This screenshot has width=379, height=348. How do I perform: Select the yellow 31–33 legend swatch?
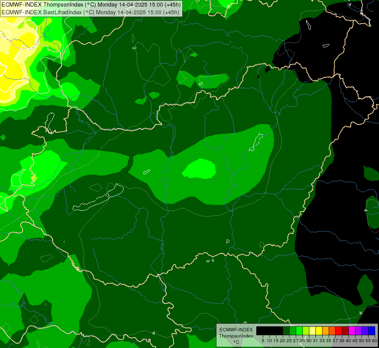[x=319, y=331]
